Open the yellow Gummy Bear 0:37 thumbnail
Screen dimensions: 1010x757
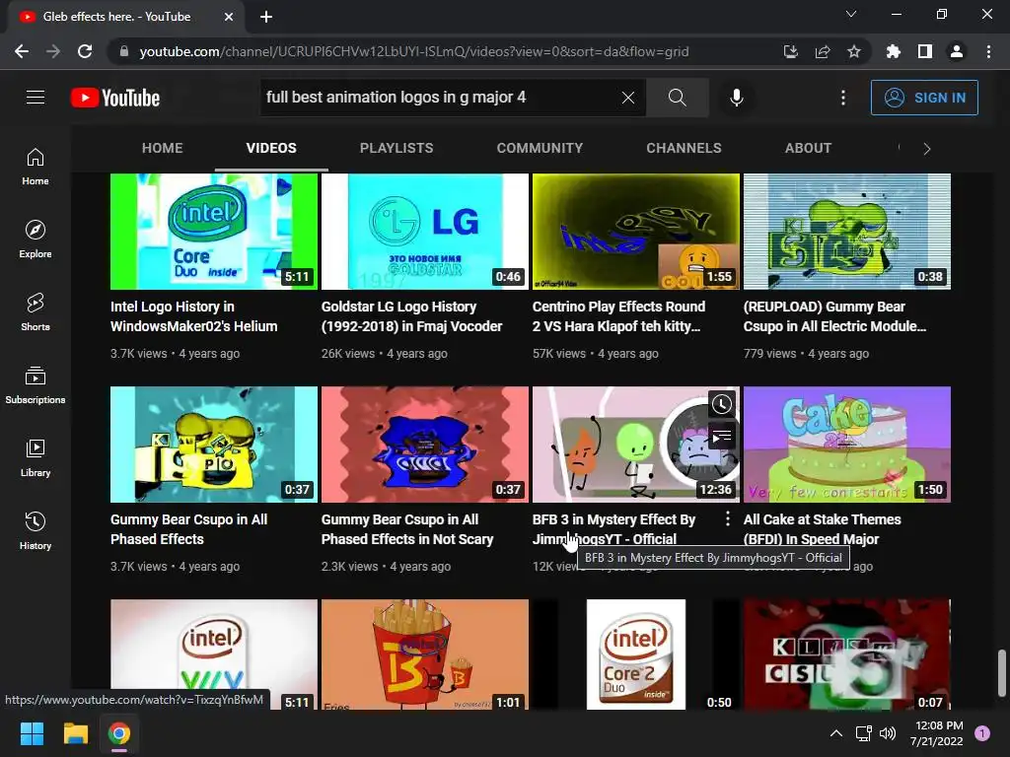pyautogui.click(x=214, y=445)
